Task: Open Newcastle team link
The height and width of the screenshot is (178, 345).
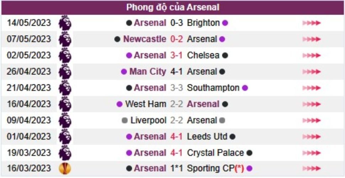Action: point(144,39)
